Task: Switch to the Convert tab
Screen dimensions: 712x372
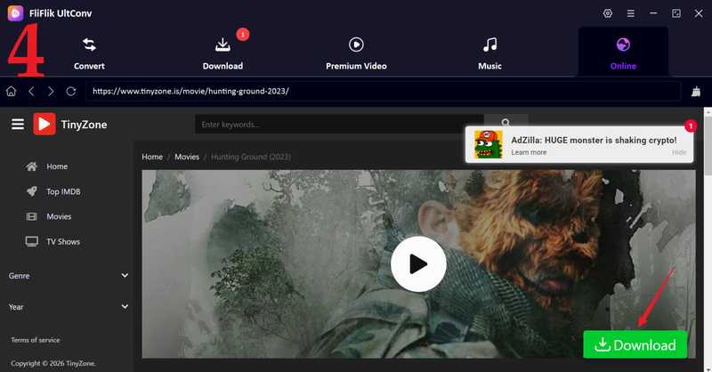Action: [90, 53]
